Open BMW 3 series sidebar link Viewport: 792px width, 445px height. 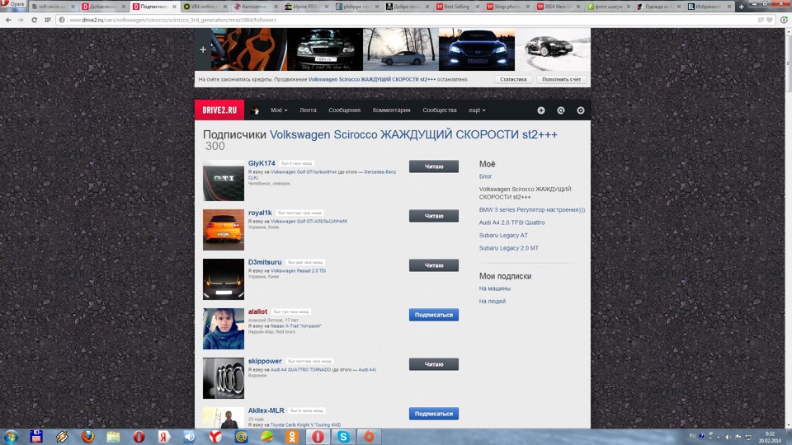pos(532,209)
